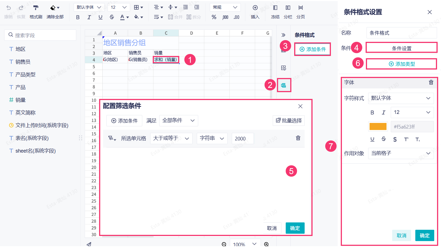The image size is (441, 247).
Task: Click the 条件设置 button
Action: coord(401,48)
